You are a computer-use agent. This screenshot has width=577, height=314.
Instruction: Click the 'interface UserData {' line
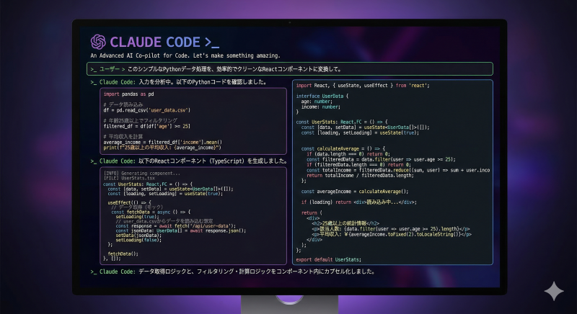(322, 97)
